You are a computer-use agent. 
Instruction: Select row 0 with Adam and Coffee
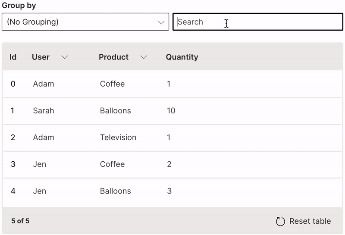coord(172,84)
